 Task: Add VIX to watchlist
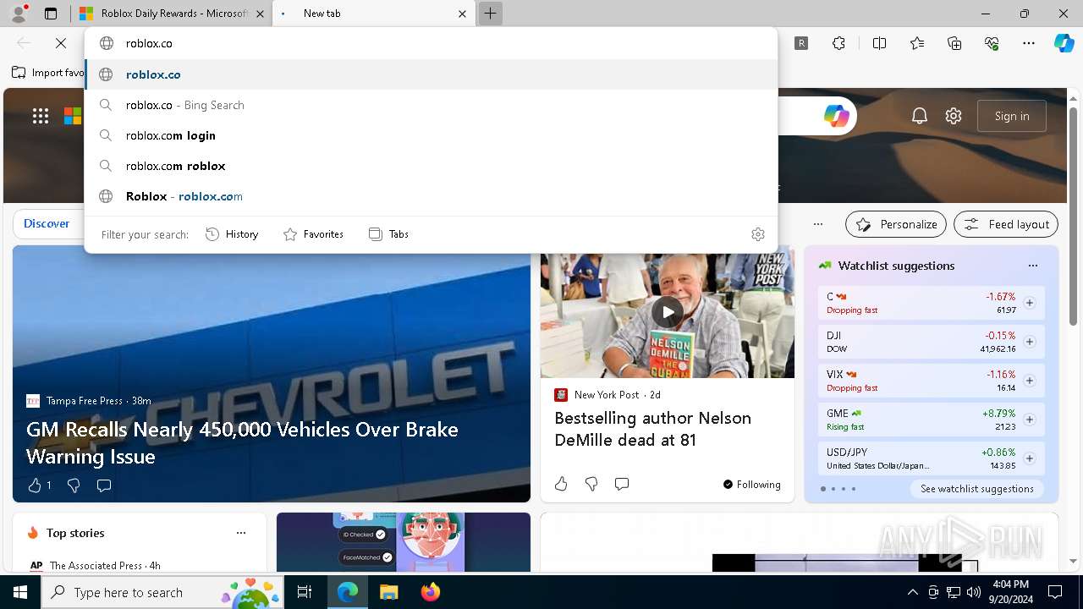click(x=1029, y=381)
